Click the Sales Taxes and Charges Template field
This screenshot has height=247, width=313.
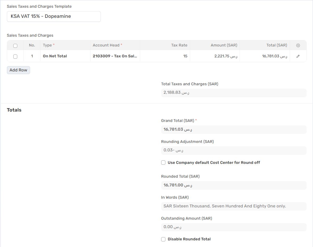(x=54, y=16)
